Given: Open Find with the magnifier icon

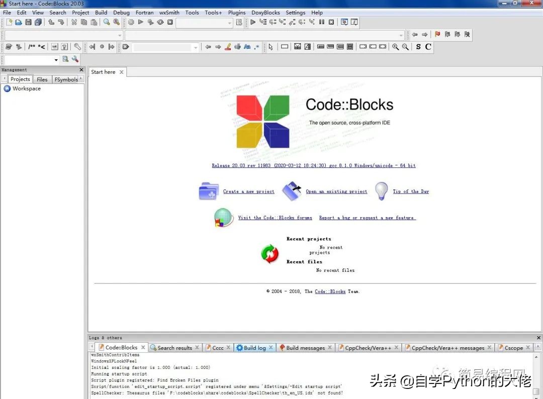Looking at the screenshot, I should point(107,22).
